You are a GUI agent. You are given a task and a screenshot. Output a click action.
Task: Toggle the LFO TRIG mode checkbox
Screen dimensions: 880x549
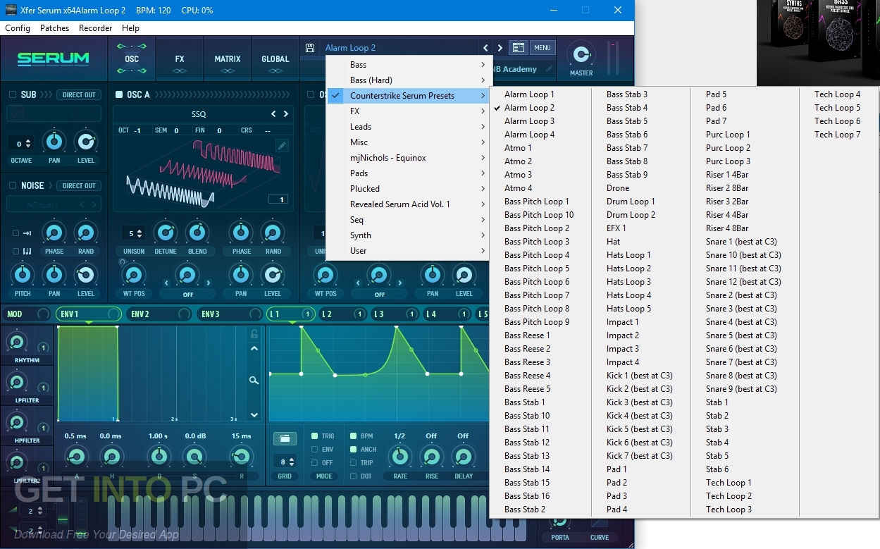pyautogui.click(x=314, y=436)
